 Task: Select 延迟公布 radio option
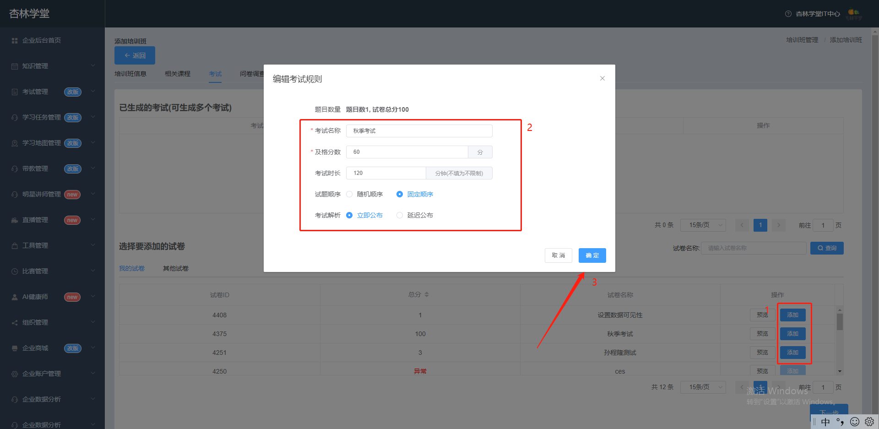pos(400,215)
